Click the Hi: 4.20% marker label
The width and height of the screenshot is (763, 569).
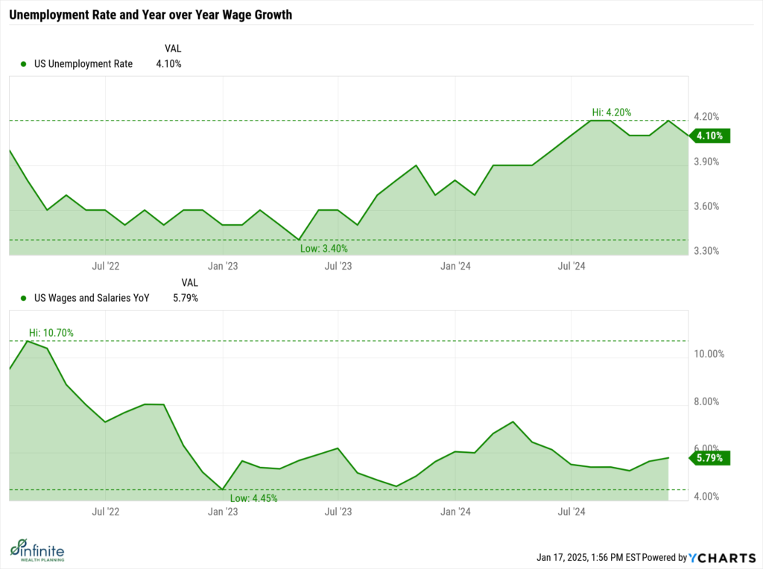coord(611,112)
